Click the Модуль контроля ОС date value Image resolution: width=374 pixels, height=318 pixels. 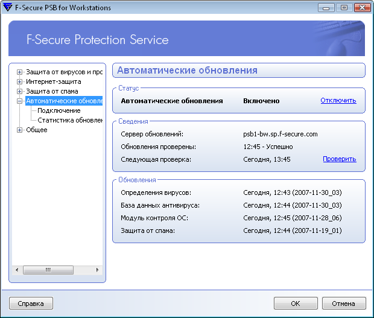[293, 218]
